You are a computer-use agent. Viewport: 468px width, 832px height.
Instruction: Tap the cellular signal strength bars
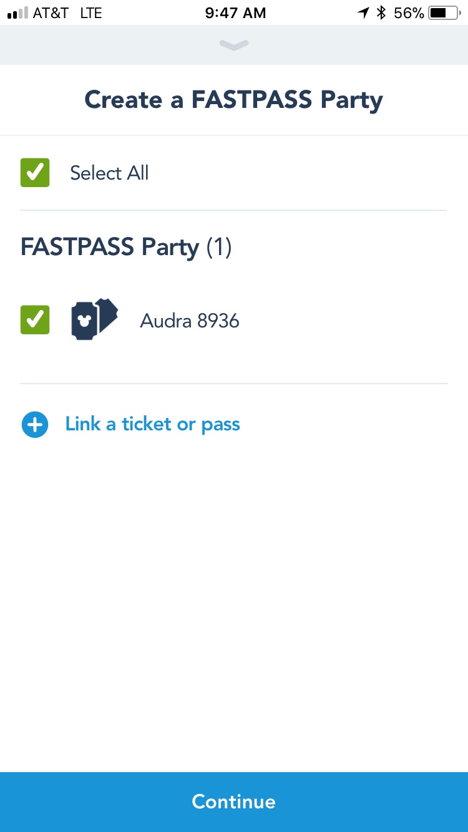pos(17,13)
